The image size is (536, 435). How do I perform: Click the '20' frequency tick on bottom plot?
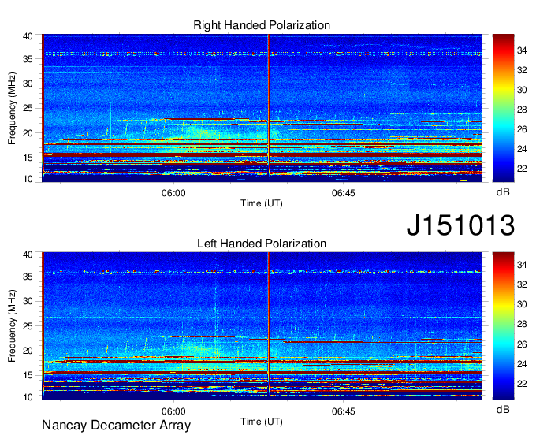[28, 351]
